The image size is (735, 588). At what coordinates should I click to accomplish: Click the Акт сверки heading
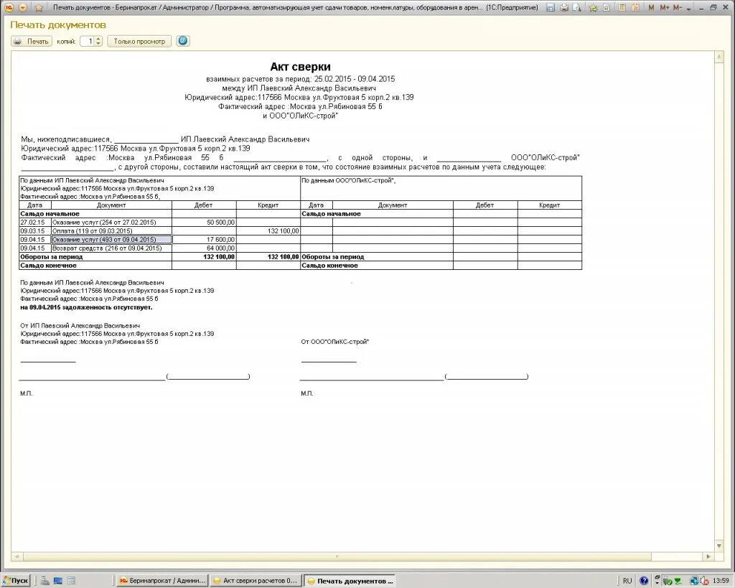(x=301, y=67)
